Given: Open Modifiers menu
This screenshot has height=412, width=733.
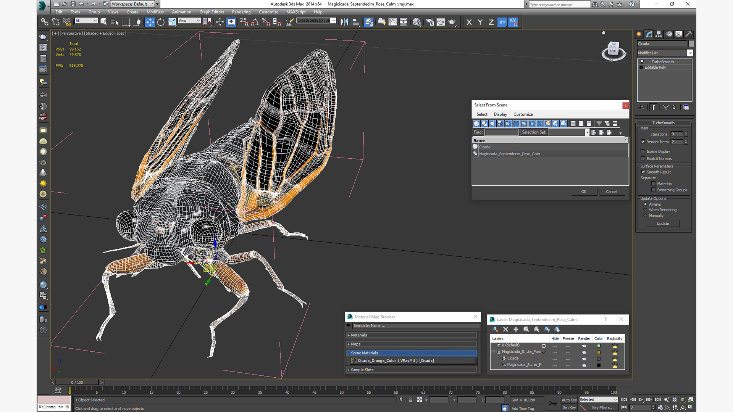Looking at the screenshot, I should (x=155, y=12).
